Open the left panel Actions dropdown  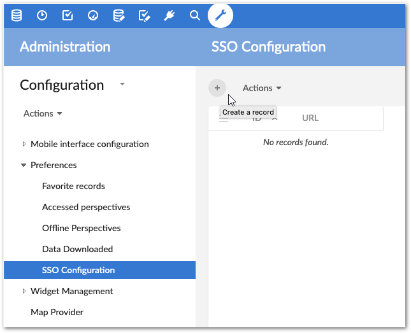coord(43,113)
